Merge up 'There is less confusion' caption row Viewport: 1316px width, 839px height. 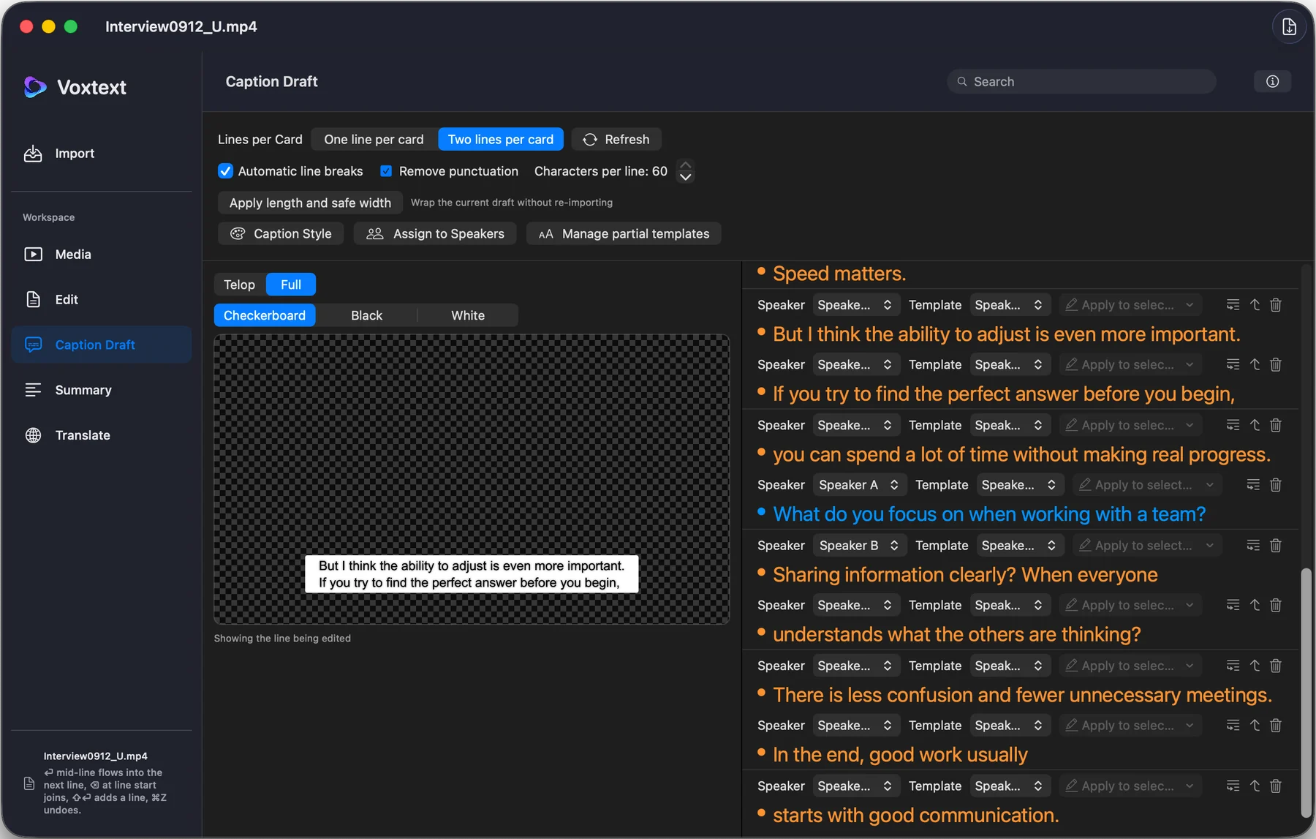[1255, 666]
